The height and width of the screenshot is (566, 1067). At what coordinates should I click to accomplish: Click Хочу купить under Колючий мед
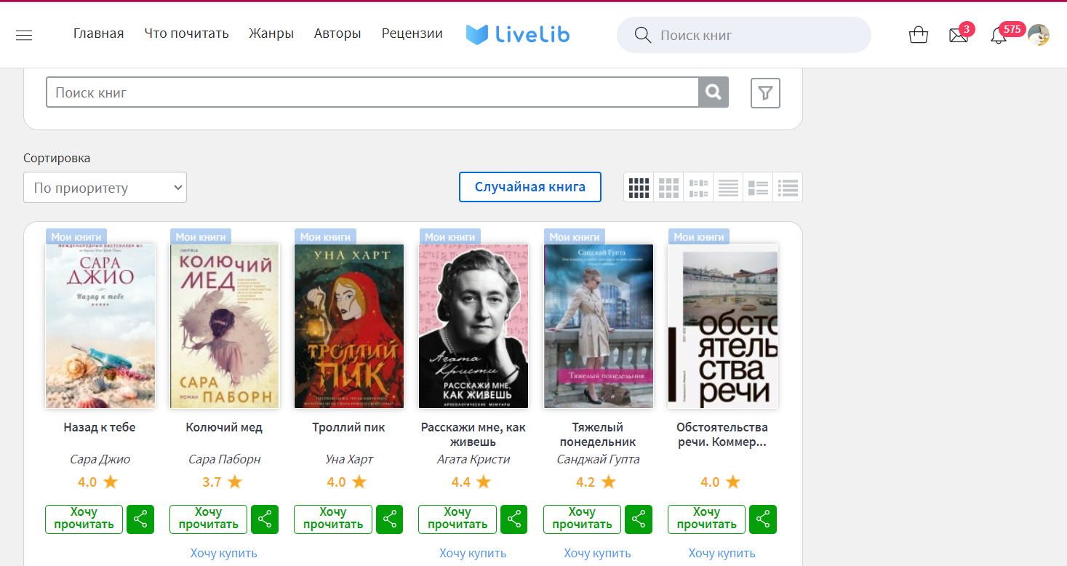224,554
